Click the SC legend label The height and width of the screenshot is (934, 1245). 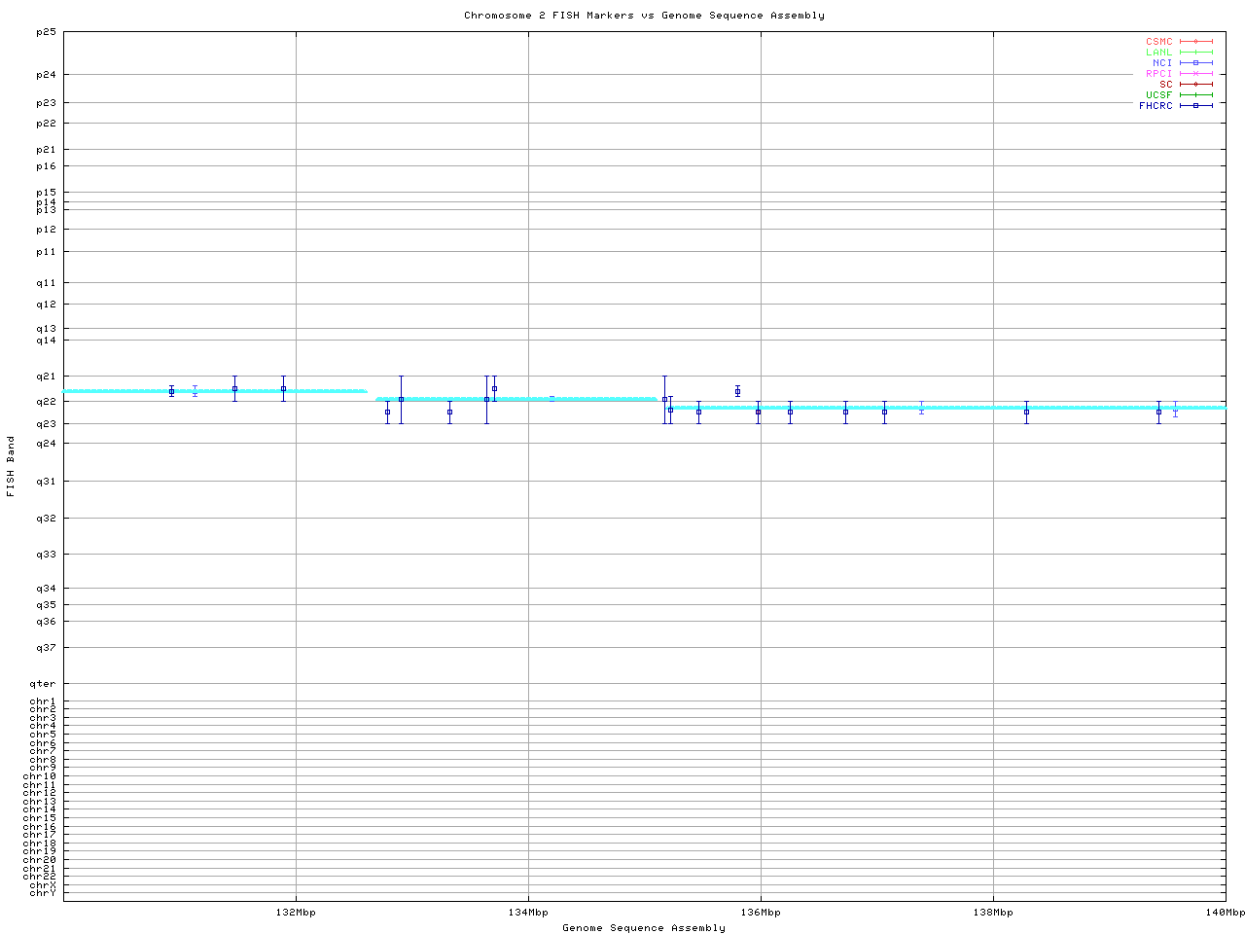click(1165, 85)
